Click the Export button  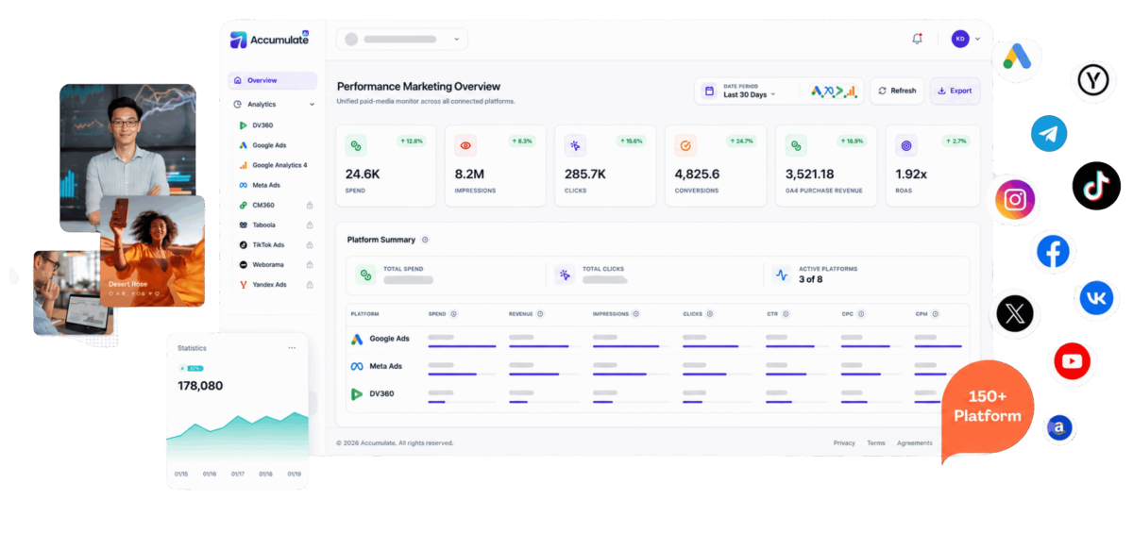point(955,91)
